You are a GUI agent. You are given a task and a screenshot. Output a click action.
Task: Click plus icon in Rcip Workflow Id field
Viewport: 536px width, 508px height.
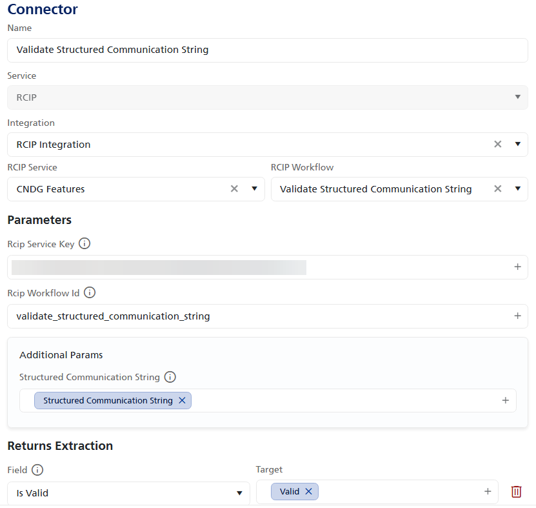tap(517, 316)
